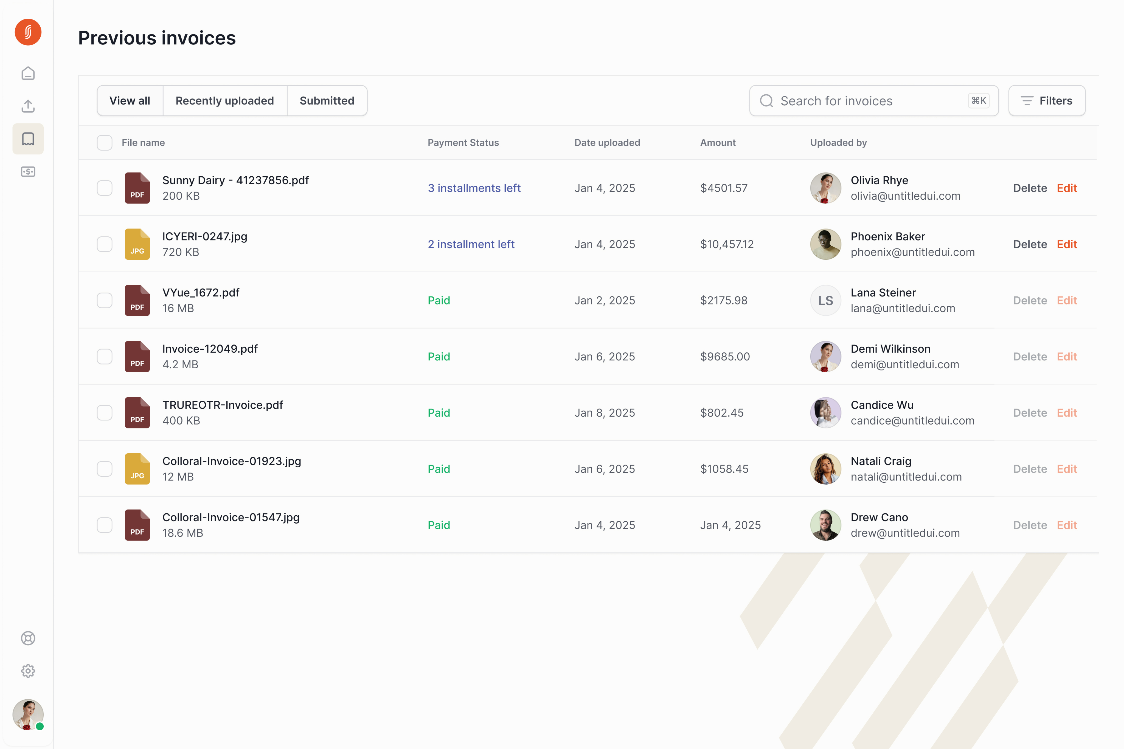Click the PDF icon for VYue_1672.pdf
This screenshot has width=1124, height=749.
pos(137,301)
